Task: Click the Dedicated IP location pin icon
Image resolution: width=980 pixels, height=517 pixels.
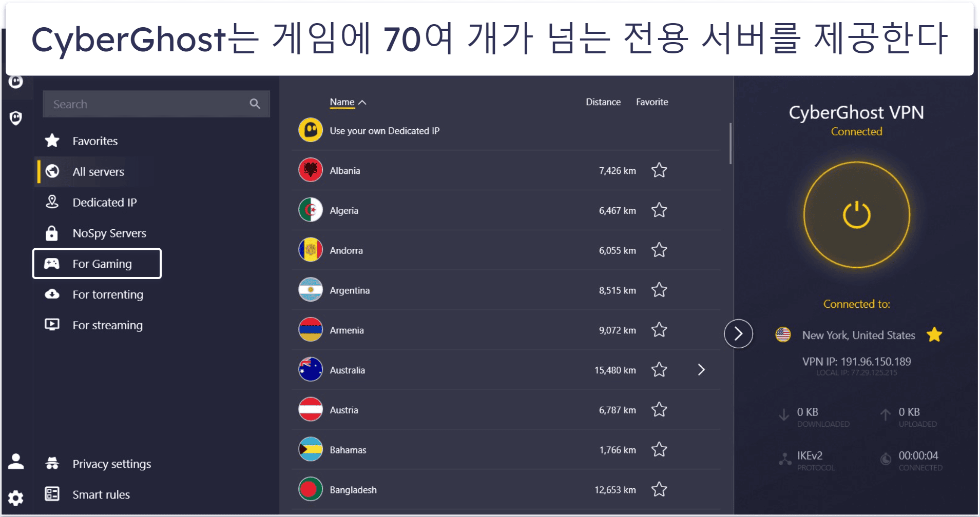Action: click(x=52, y=202)
